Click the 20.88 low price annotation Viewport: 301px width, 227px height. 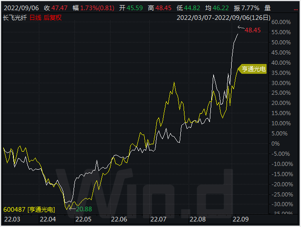coord(84,209)
